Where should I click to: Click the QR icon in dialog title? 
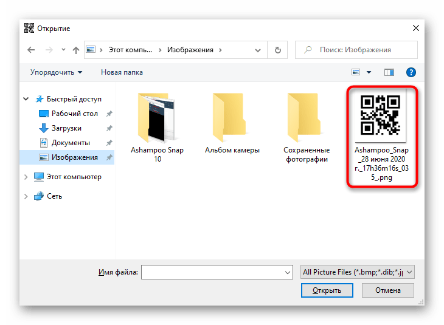click(x=29, y=28)
